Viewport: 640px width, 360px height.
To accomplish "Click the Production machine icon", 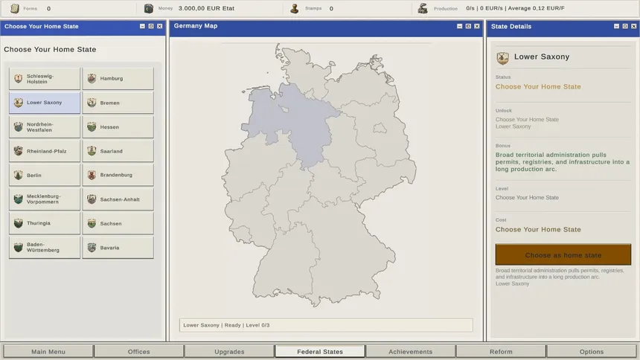I will click(423, 8).
